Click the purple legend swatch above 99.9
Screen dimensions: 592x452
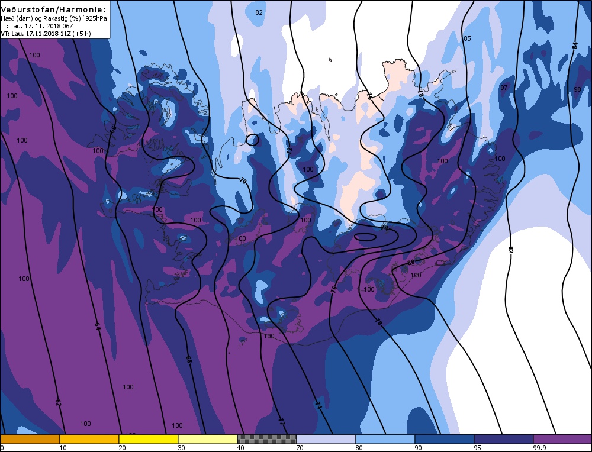tap(562, 439)
